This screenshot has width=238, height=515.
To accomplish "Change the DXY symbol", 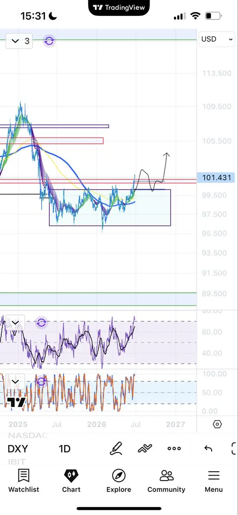I will 18,449.
